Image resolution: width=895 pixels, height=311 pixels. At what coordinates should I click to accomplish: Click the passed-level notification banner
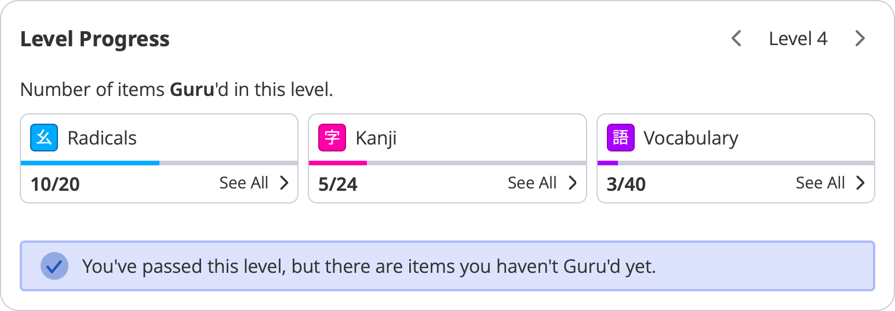tap(447, 266)
